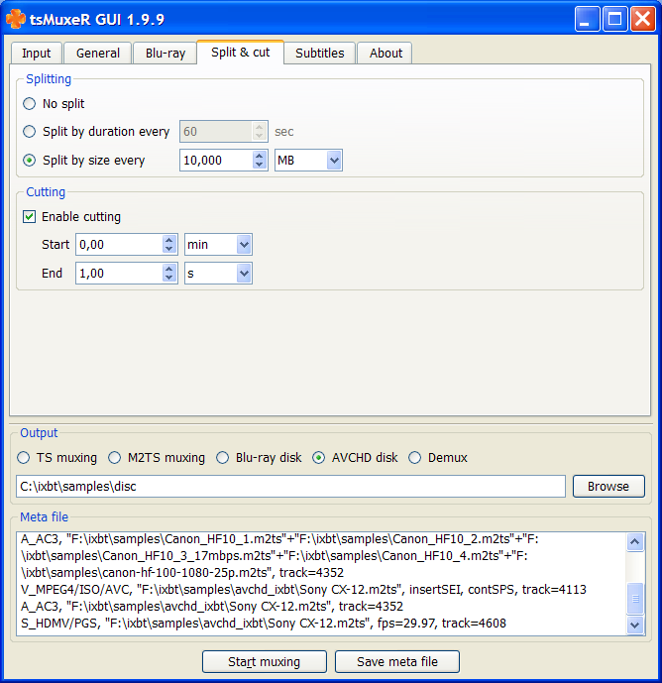The image size is (662, 683).
Task: Close the tsMuxeR window
Action: [x=643, y=19]
